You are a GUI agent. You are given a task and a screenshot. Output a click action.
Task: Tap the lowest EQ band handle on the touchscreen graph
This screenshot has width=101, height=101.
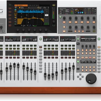[x=28, y=22]
